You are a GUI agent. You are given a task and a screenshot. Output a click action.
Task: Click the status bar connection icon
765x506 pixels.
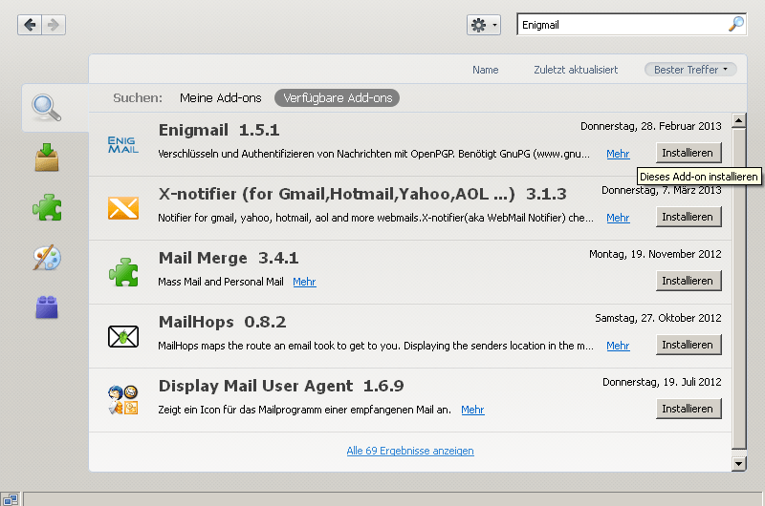[10, 499]
